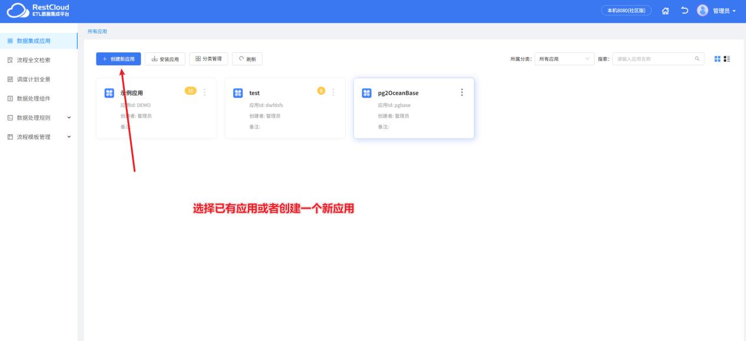This screenshot has height=341, width=746.
Task: Click the search magnifier icon
Action: [698, 59]
